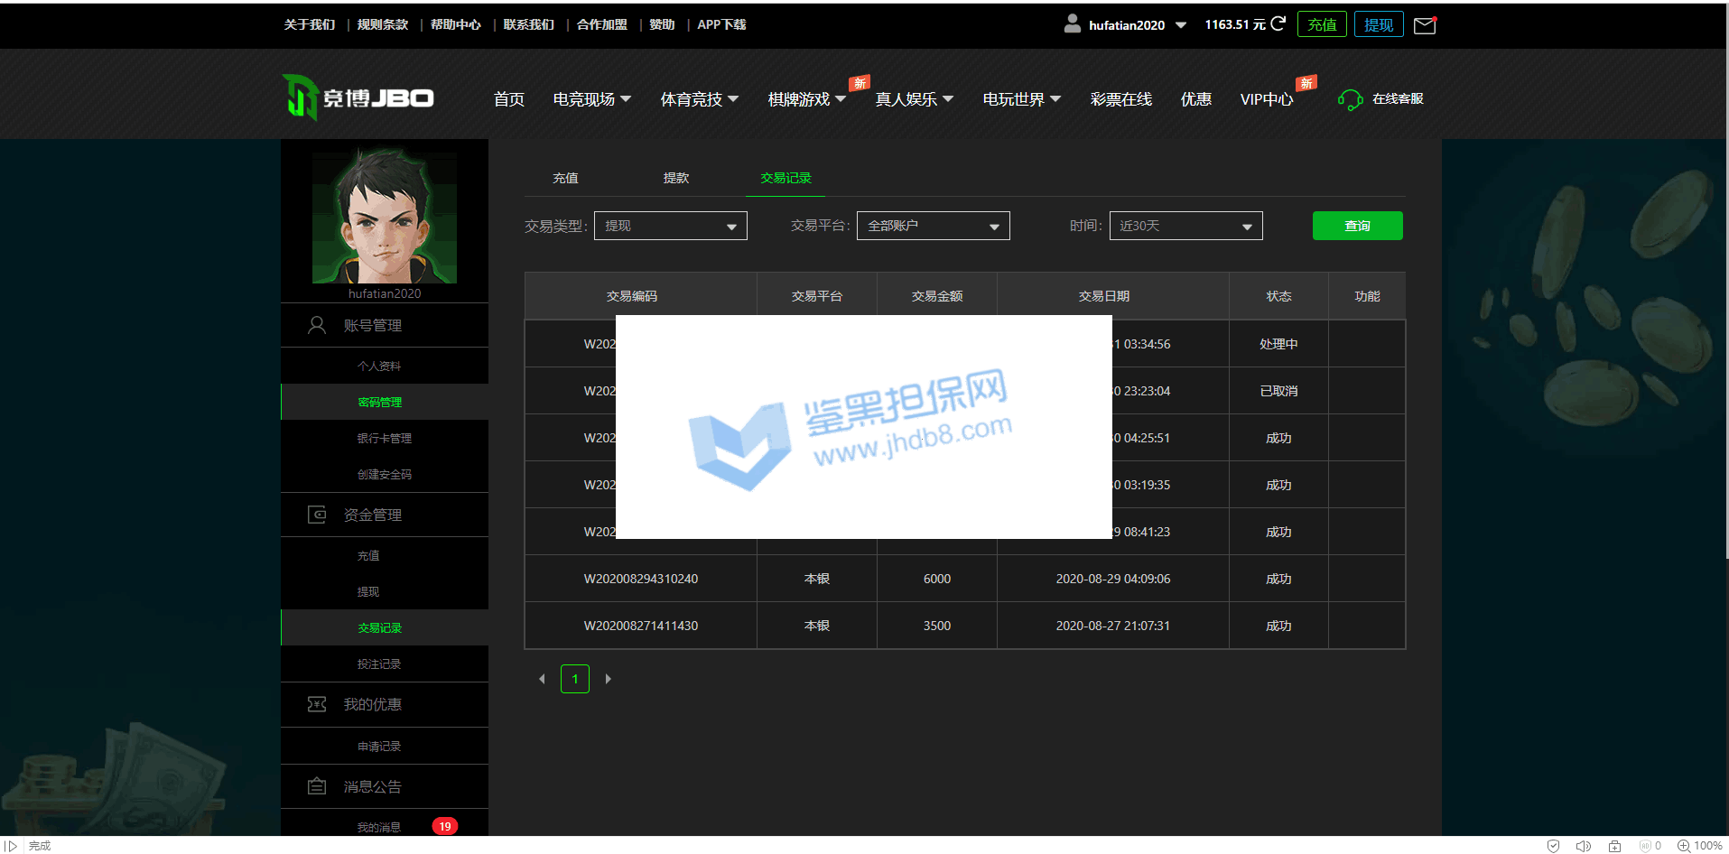Go to the previous page arrow
This screenshot has height=854, width=1729.
pos(542,679)
